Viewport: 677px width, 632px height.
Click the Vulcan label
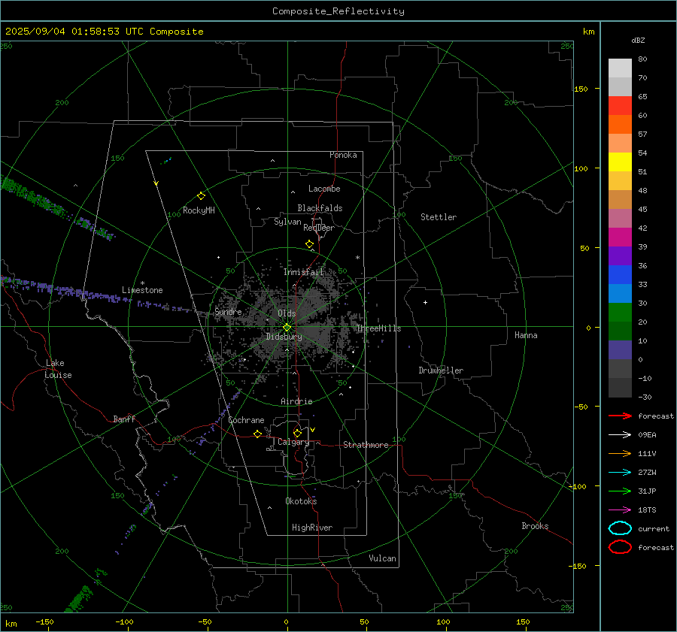382,558
